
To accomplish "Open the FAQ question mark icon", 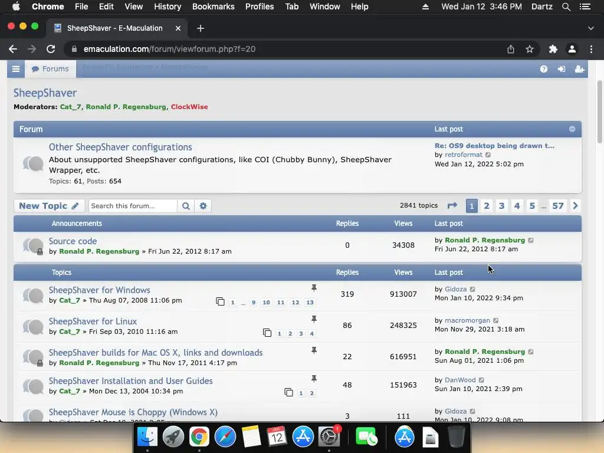I will click(x=543, y=69).
